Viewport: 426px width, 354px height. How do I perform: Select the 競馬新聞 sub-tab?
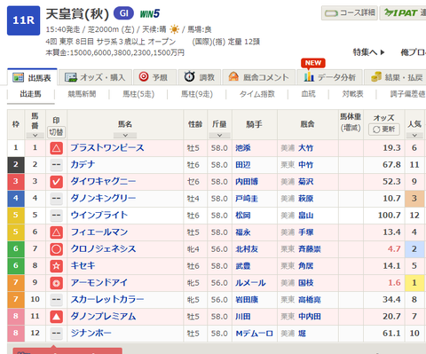[82, 94]
